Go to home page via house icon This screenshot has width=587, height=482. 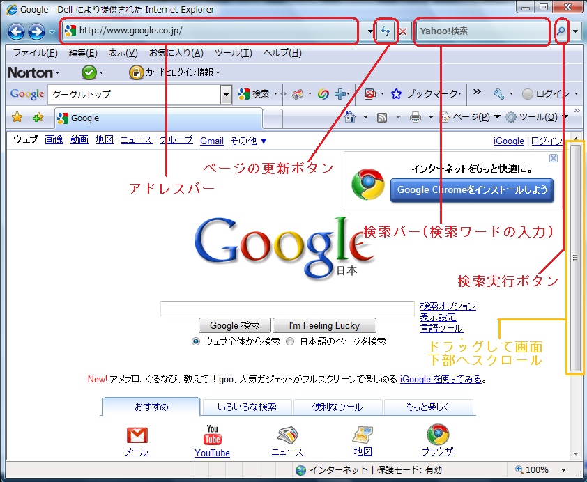[350, 117]
